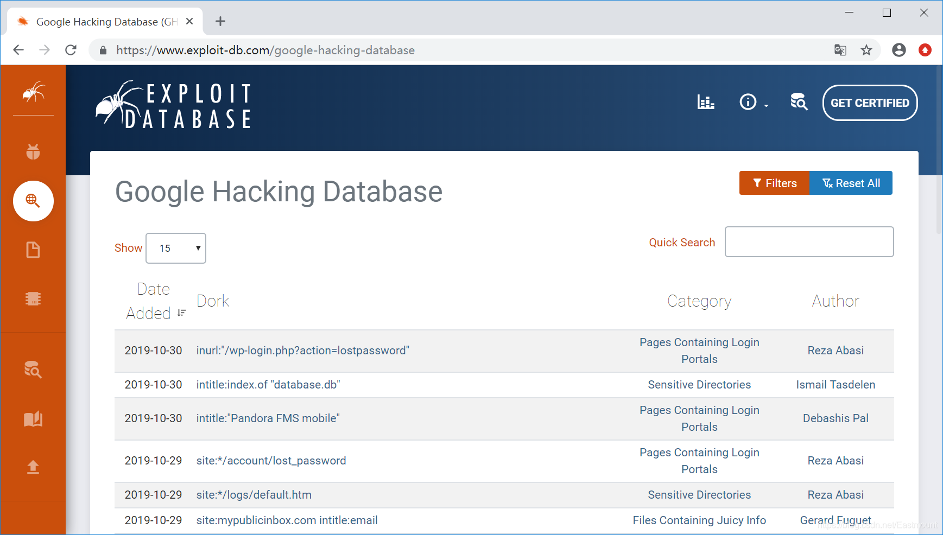Open a new browser tab
The width and height of the screenshot is (943, 535).
pos(220,21)
